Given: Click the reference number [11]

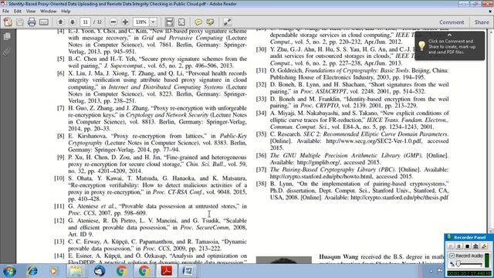Looking at the screenshot, I should (59, 206).
